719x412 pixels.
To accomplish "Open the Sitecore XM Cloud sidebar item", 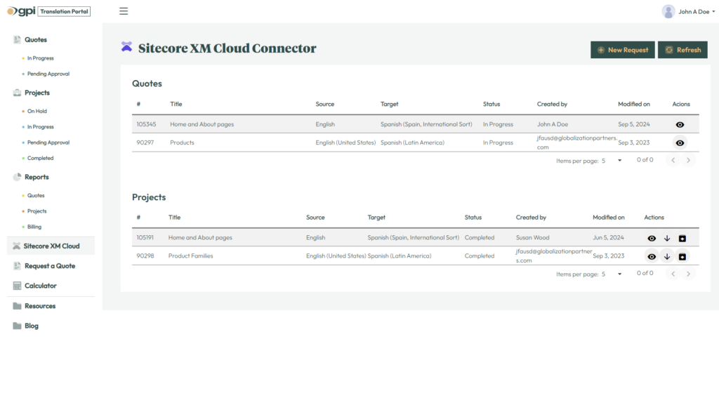I will pos(51,246).
